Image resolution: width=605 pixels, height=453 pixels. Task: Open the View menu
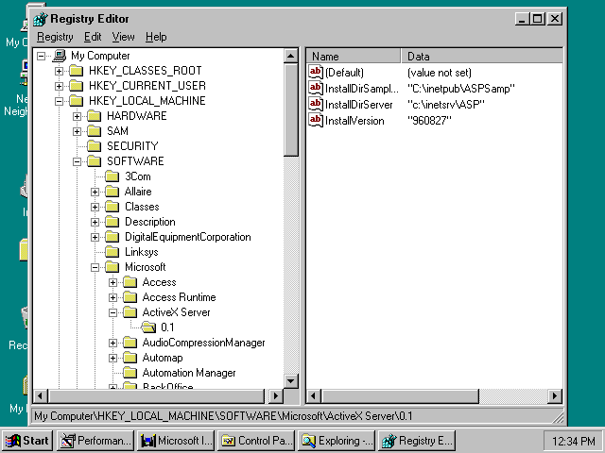pyautogui.click(x=124, y=37)
